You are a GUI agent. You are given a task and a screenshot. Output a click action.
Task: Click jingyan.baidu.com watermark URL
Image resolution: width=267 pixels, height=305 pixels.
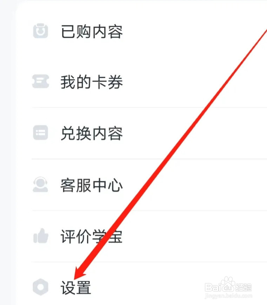pos(228,296)
